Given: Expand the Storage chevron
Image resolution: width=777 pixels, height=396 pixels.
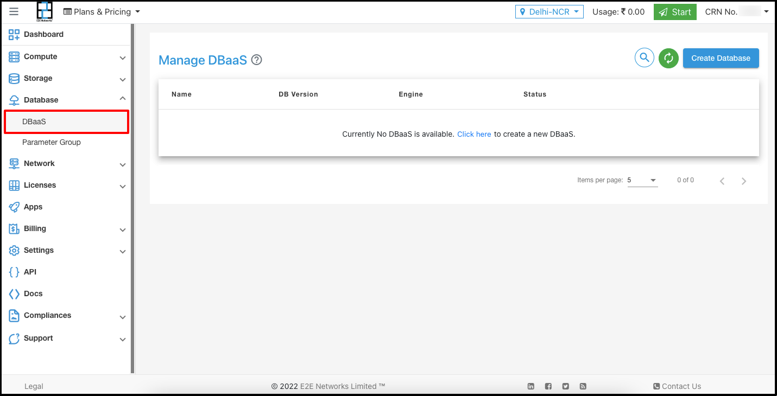Looking at the screenshot, I should [x=123, y=79].
